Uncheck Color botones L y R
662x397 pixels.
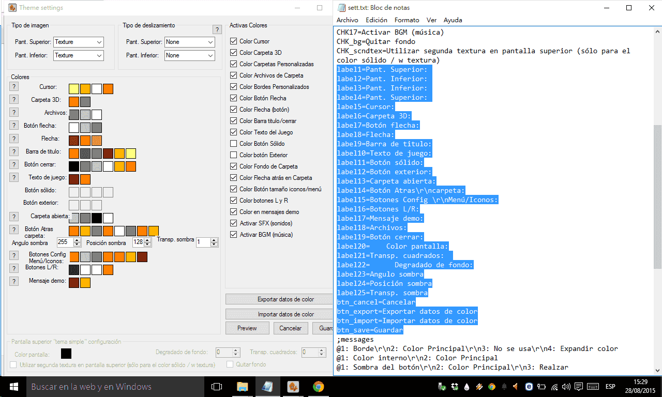tap(234, 201)
